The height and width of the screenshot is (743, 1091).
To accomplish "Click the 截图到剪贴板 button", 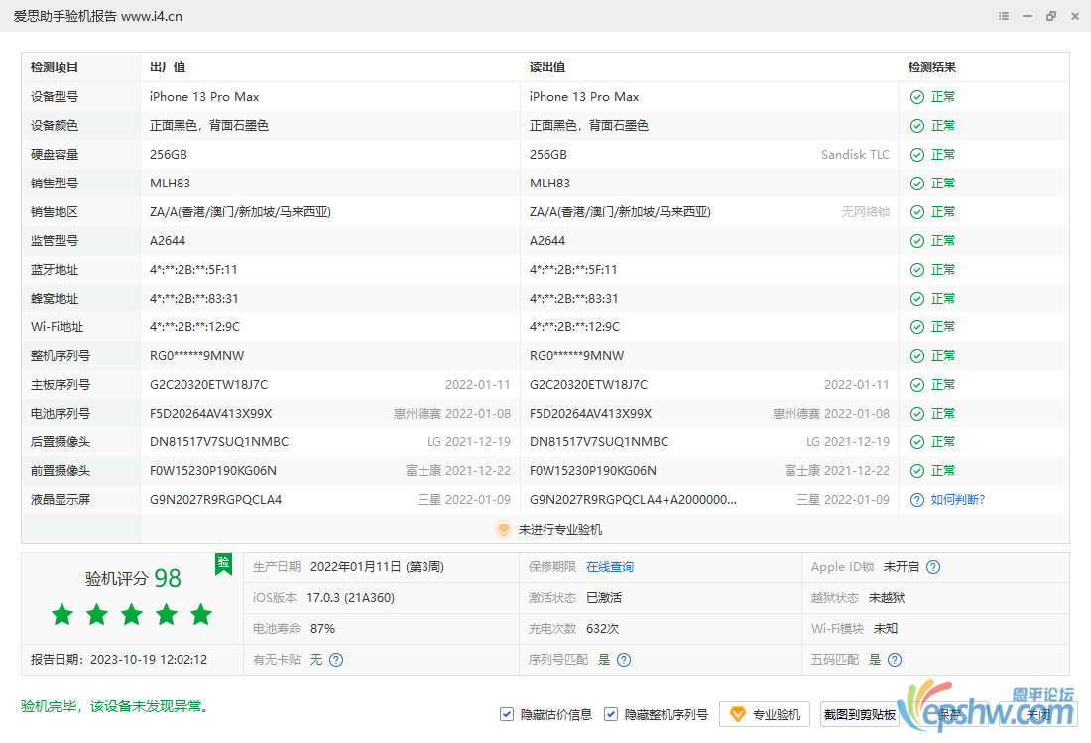I will [x=859, y=714].
